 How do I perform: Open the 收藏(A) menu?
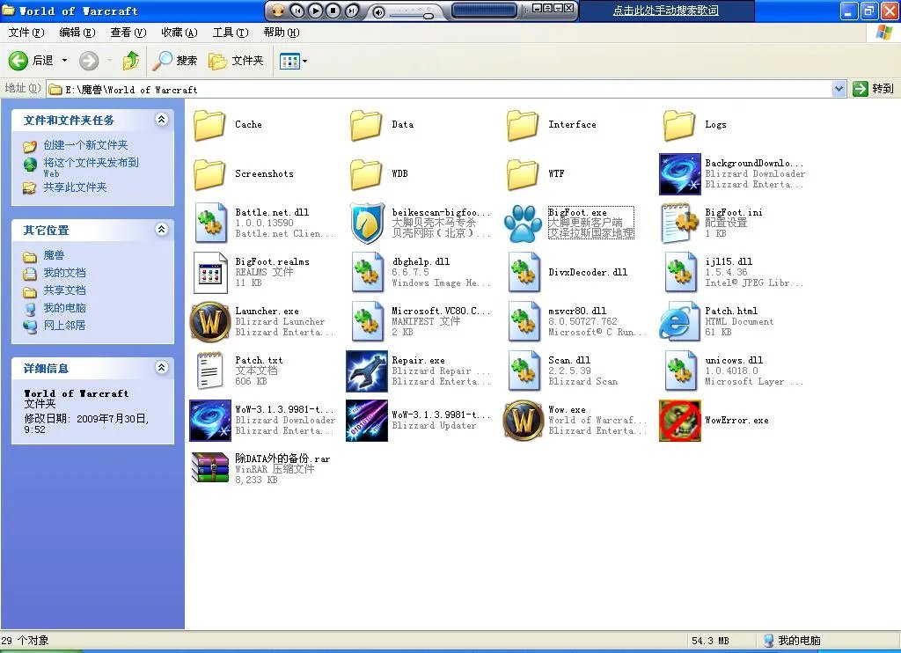click(179, 33)
